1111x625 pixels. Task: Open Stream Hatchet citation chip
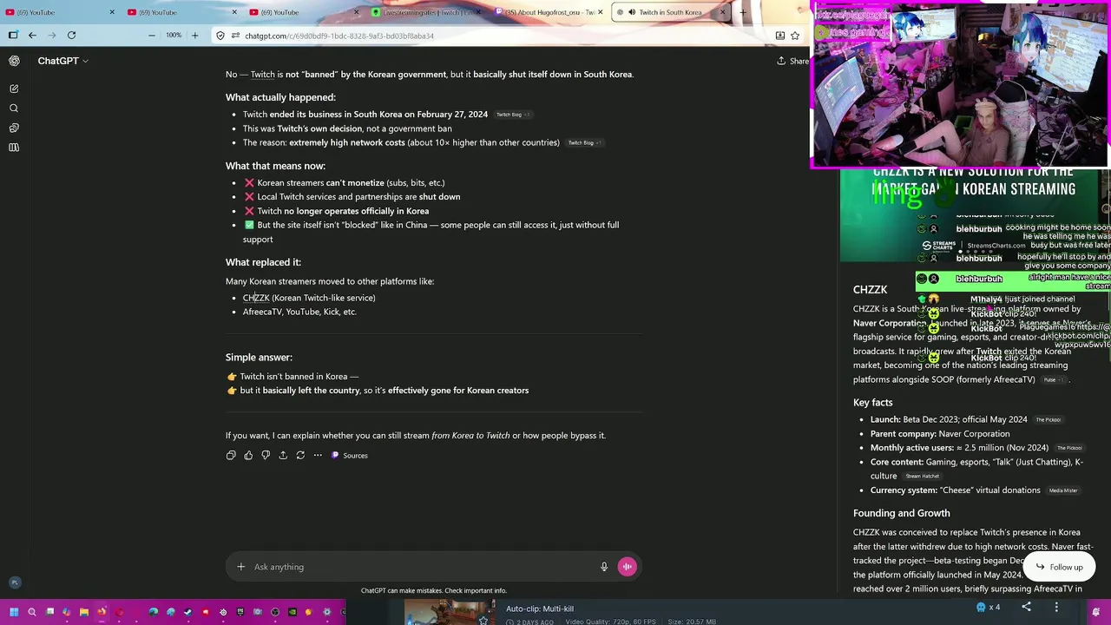pos(922,477)
